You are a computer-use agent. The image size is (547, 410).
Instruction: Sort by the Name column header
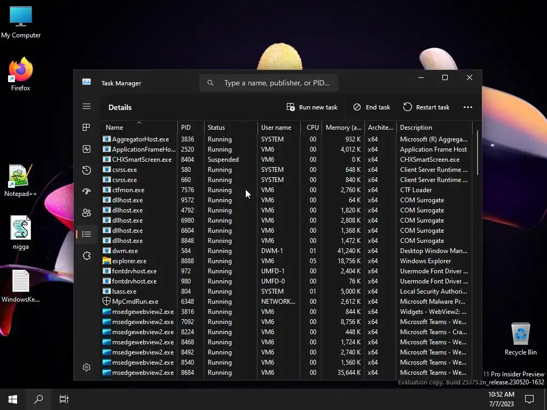(x=139, y=127)
